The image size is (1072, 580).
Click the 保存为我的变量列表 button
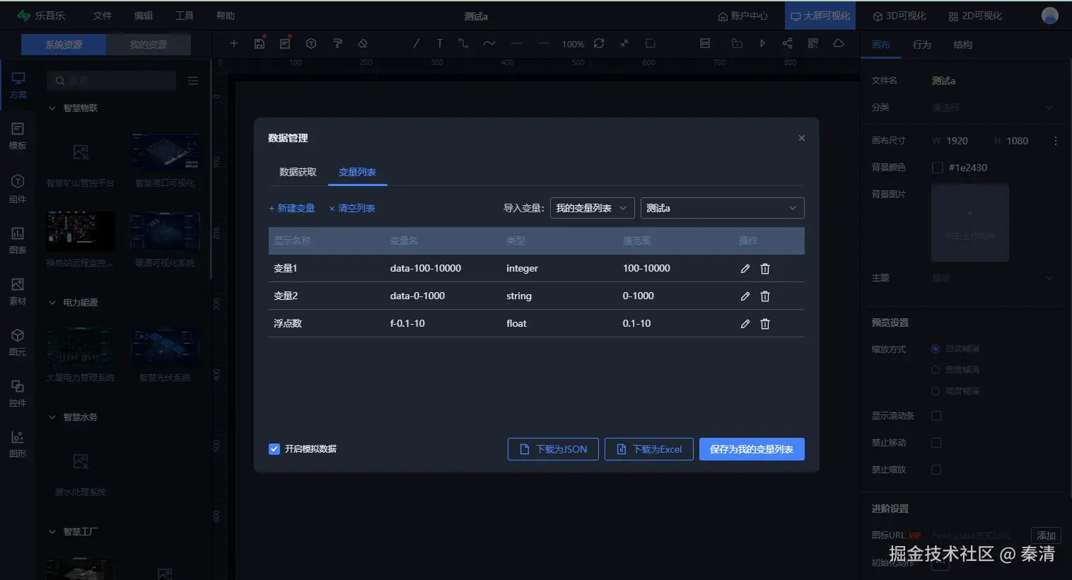tap(752, 449)
